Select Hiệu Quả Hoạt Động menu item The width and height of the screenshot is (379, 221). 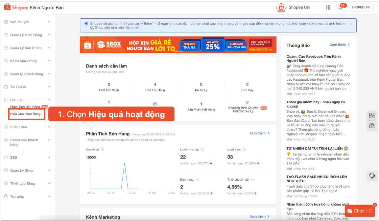(25, 114)
